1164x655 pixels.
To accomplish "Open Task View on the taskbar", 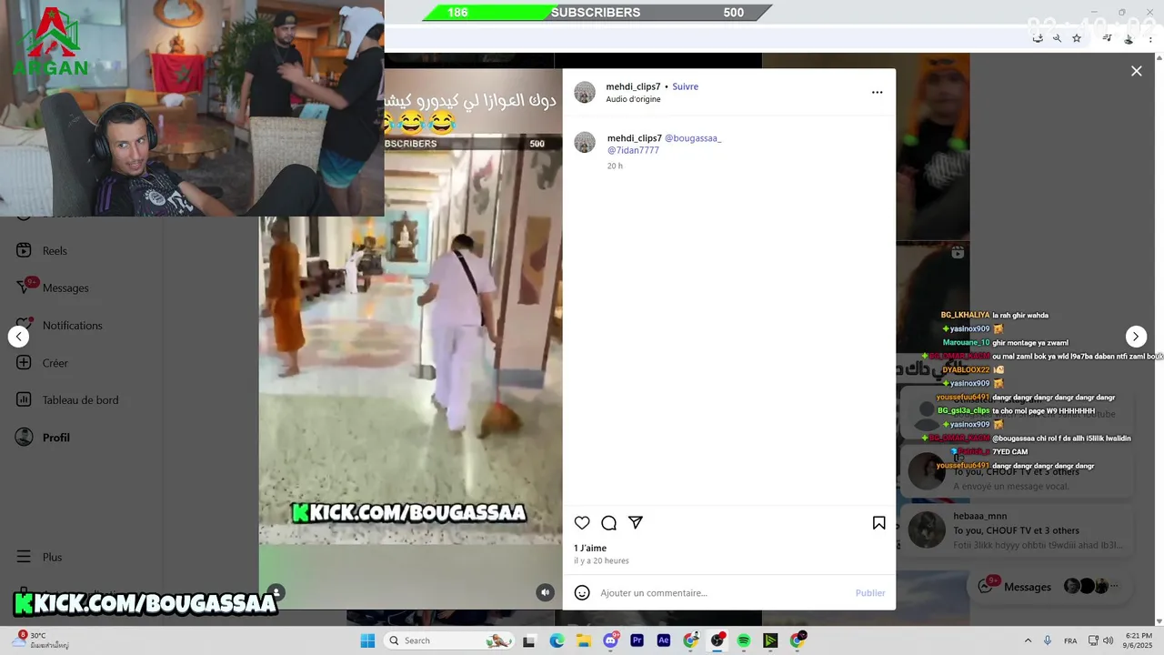I will click(529, 640).
